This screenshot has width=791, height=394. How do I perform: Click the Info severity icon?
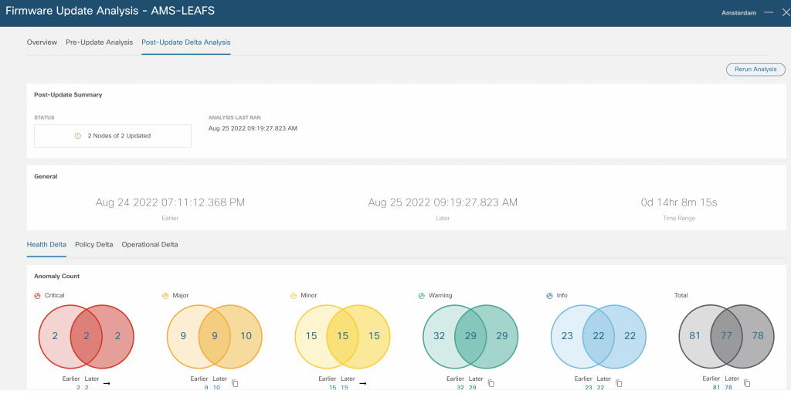tap(549, 296)
